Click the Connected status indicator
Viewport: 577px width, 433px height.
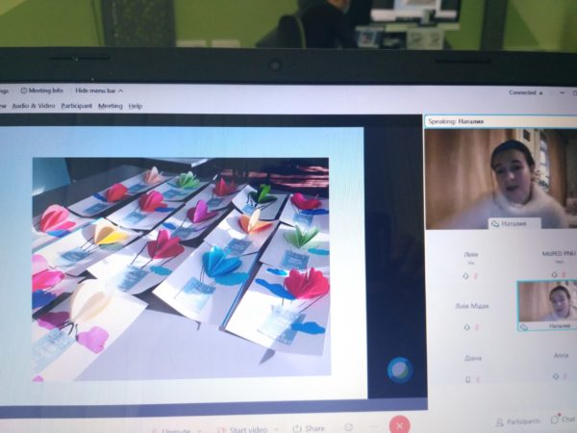[522, 93]
